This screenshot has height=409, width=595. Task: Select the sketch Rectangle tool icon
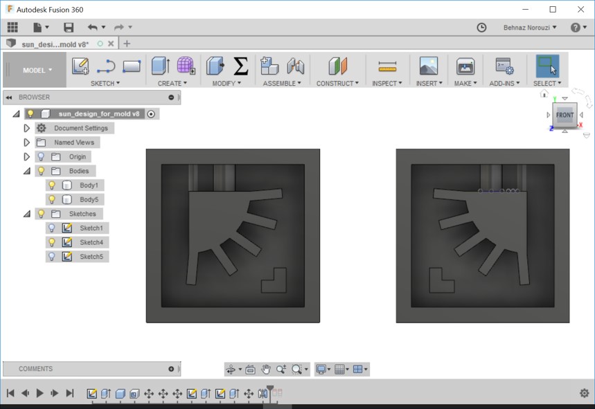[132, 66]
